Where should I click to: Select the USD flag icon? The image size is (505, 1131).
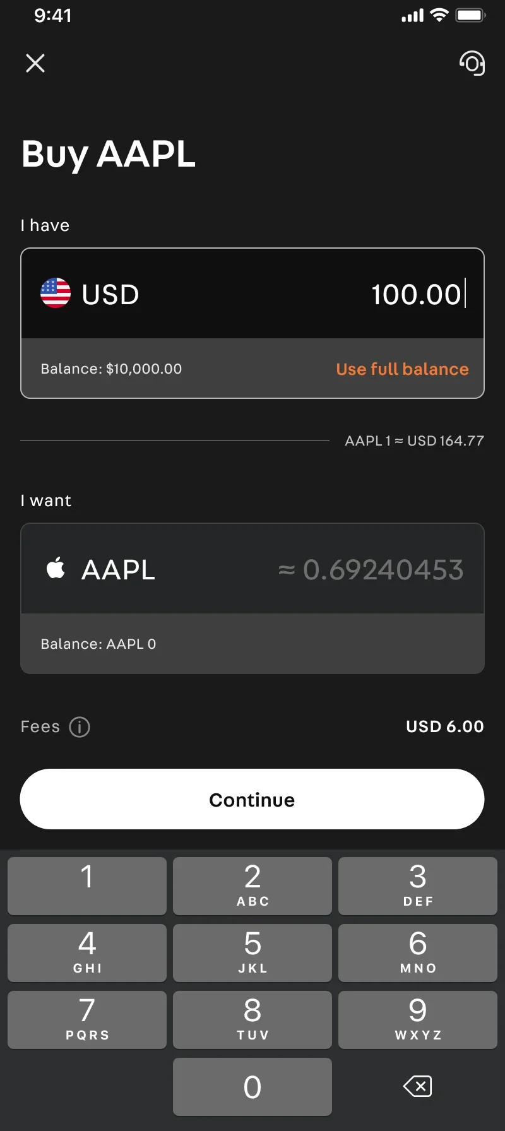click(56, 293)
